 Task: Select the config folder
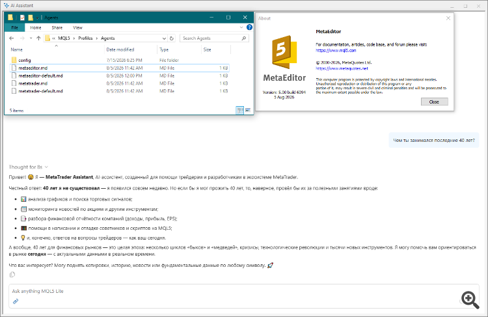point(25,60)
